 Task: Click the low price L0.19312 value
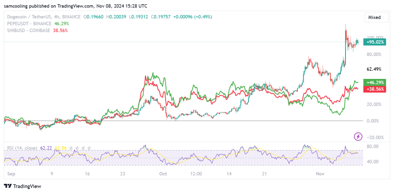pos(139,17)
